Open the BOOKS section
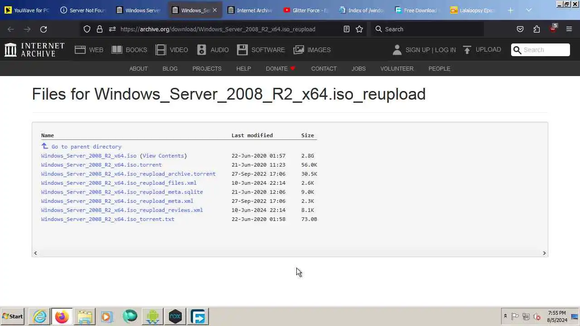Viewport: 580px width, 326px height. pos(129,50)
